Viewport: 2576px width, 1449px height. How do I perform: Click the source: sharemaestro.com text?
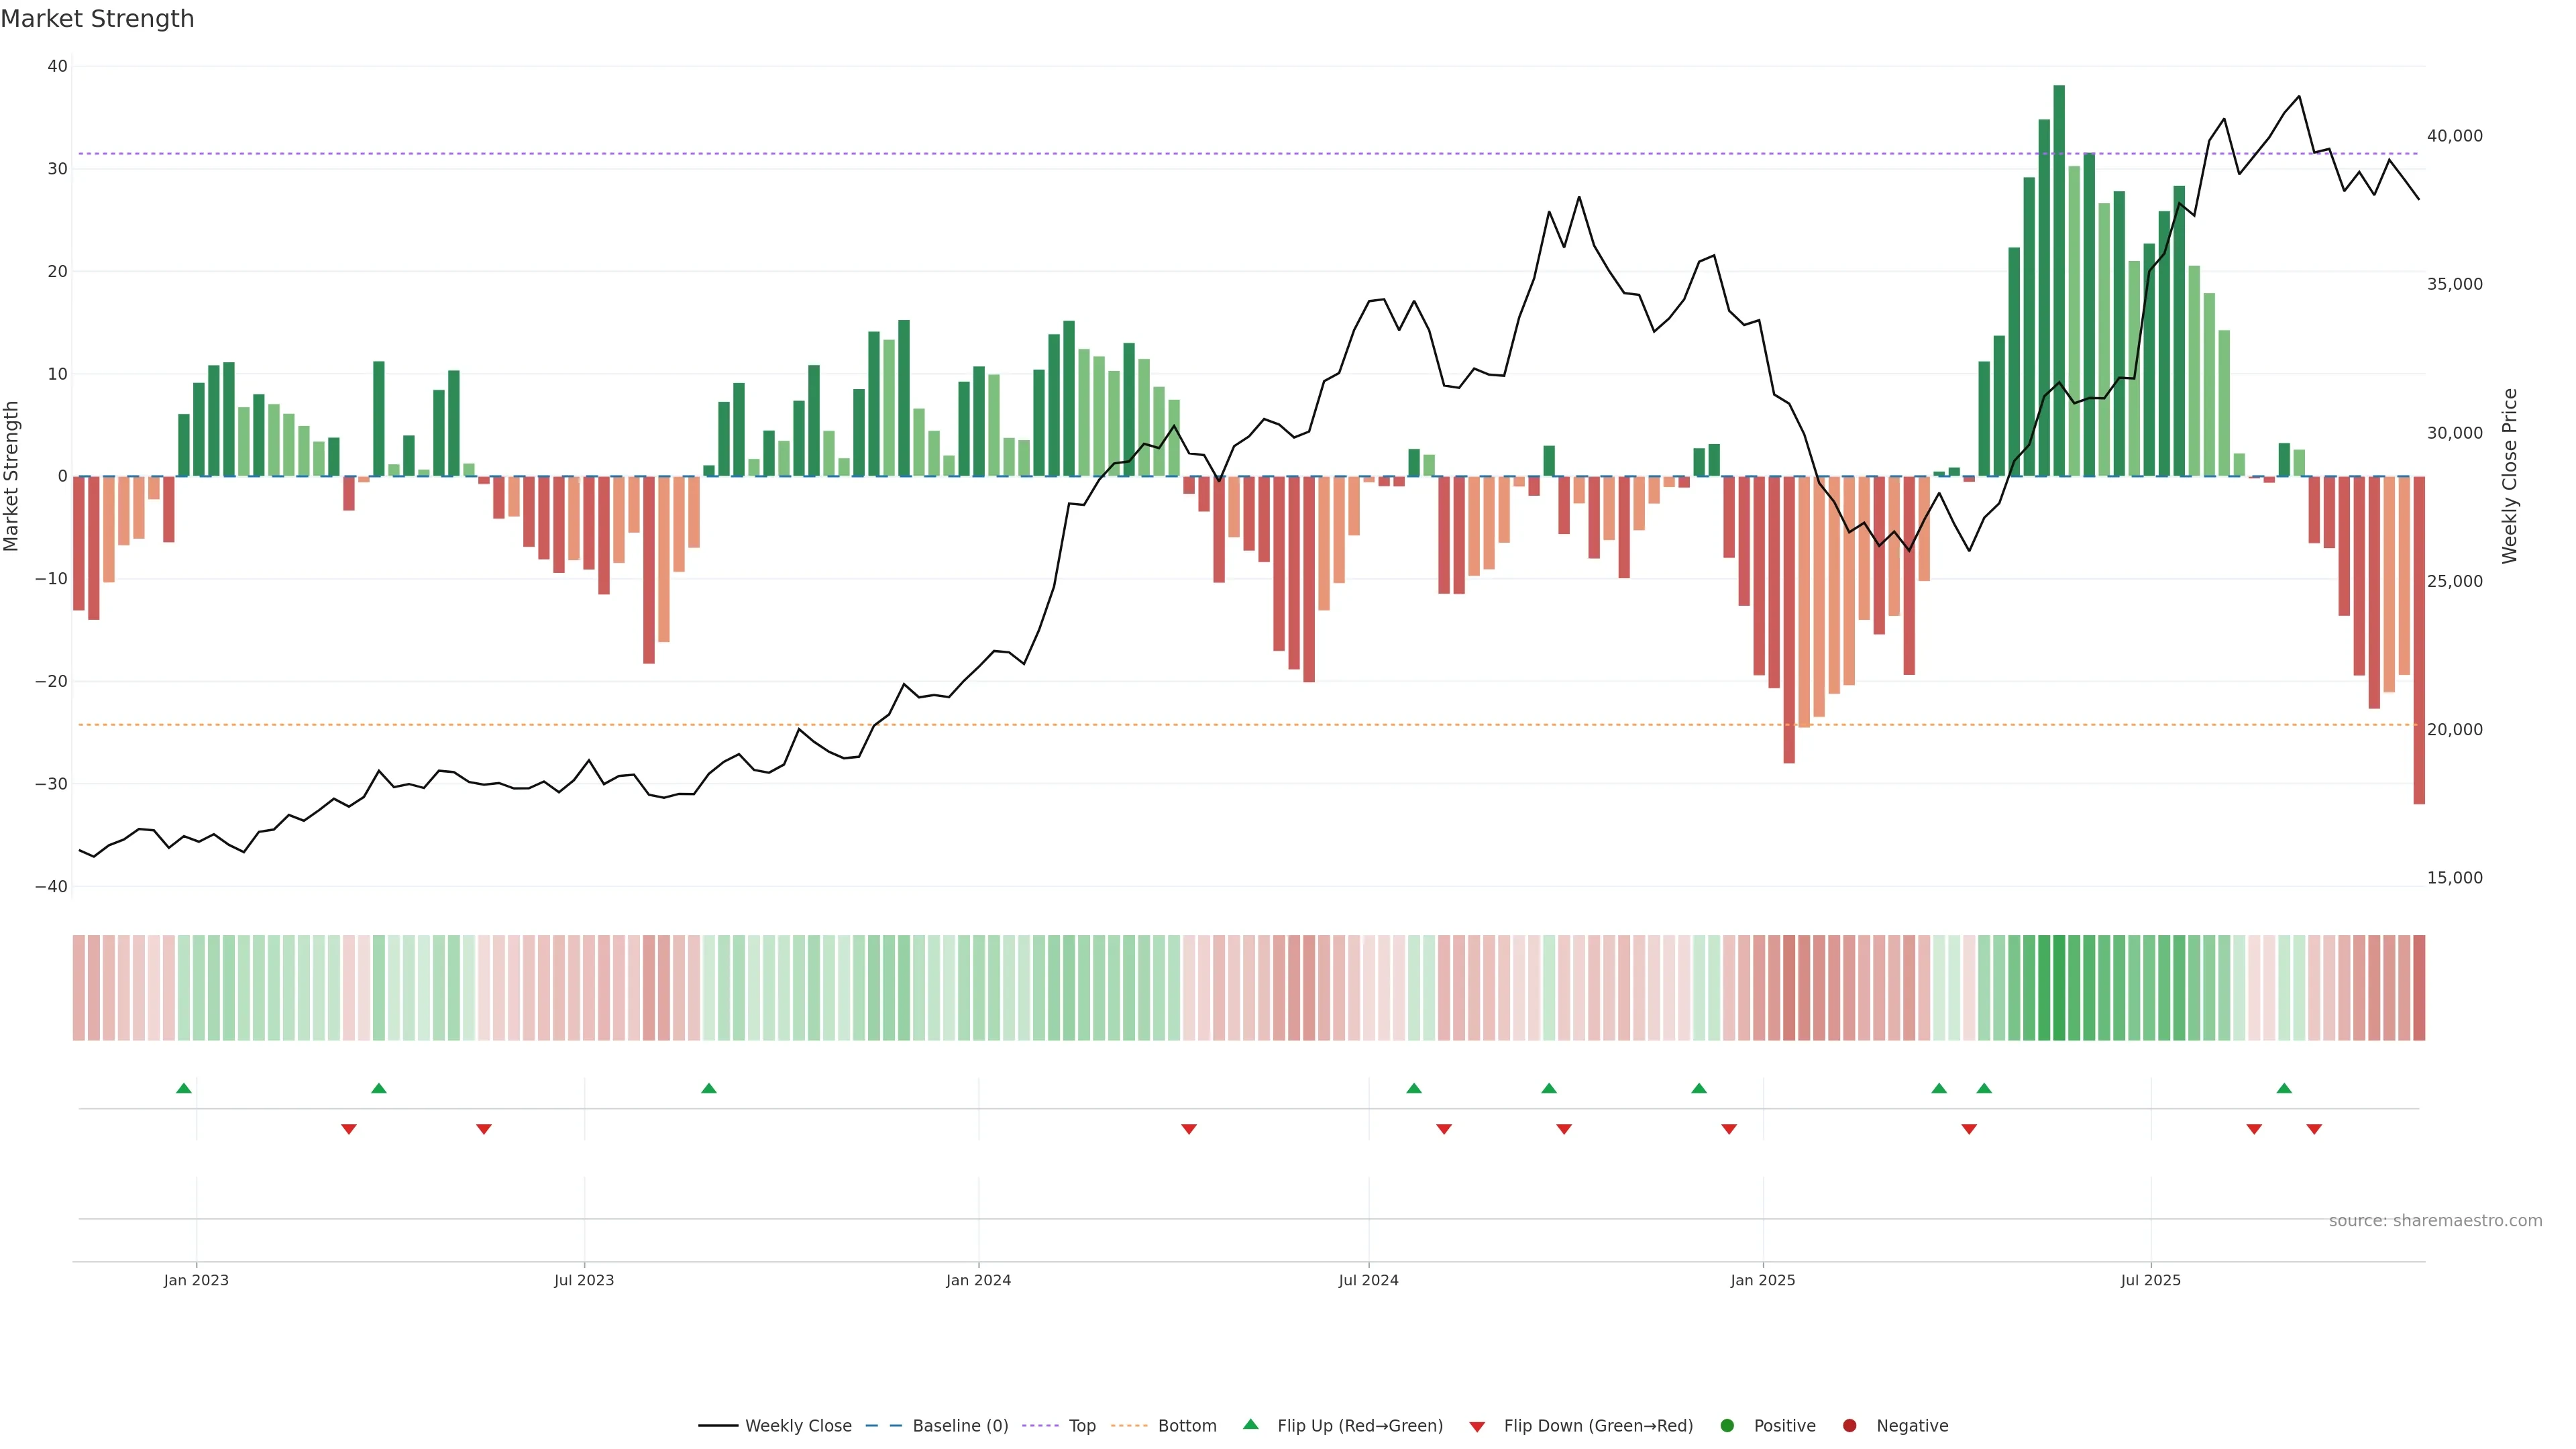pos(2435,1220)
